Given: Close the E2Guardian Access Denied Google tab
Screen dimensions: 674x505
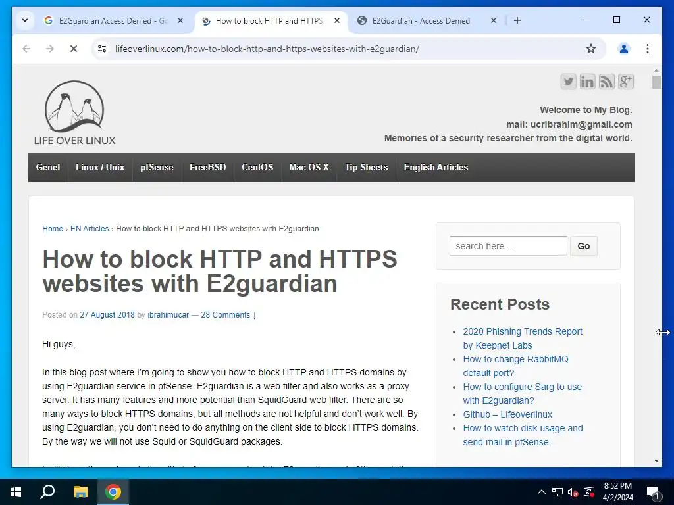Looking at the screenshot, I should 180,20.
